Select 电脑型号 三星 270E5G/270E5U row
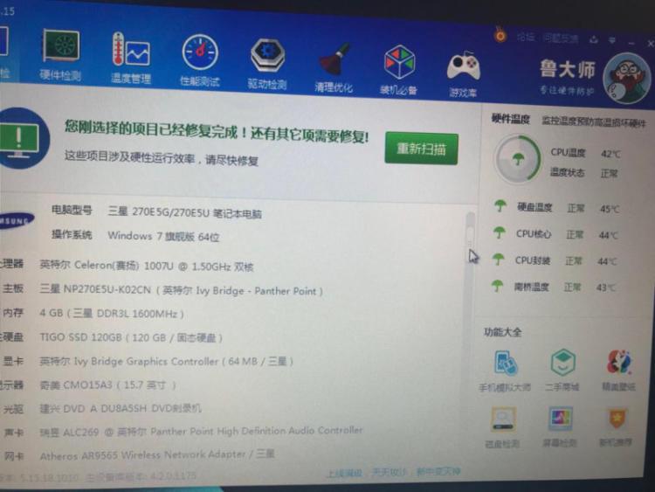The image size is (655, 492). pyautogui.click(x=156, y=211)
